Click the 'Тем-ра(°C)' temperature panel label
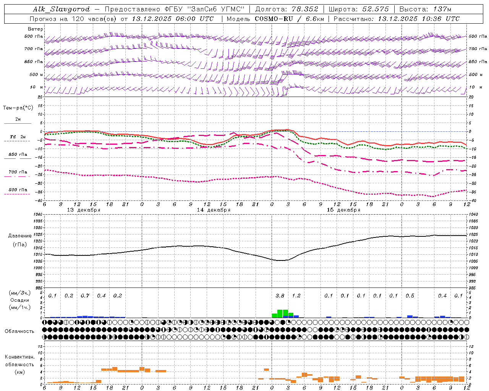The height and width of the screenshot is (391, 489). [x=18, y=108]
